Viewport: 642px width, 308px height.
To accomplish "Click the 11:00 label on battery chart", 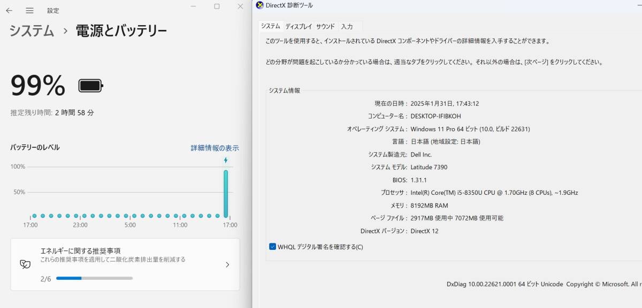I will 180,225.
